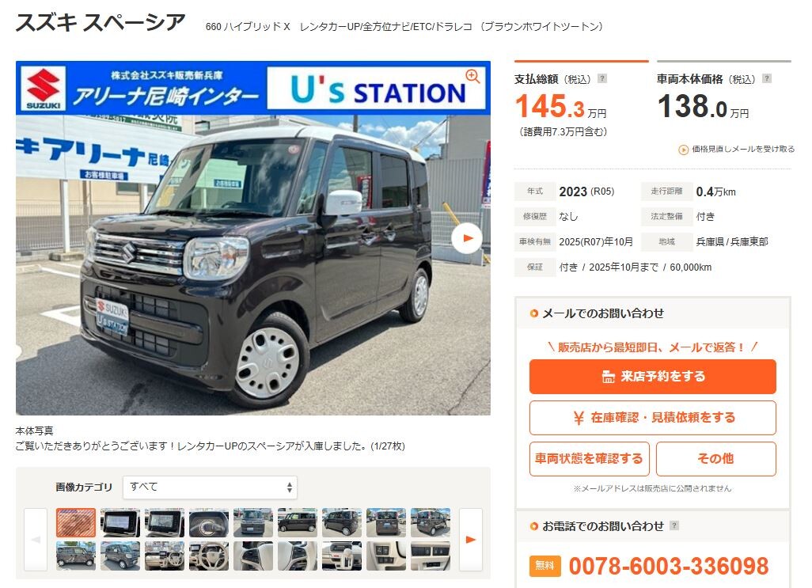This screenshot has width=812, height=588.
Task: Open help icon beside 支払総額
Action: coord(601,78)
